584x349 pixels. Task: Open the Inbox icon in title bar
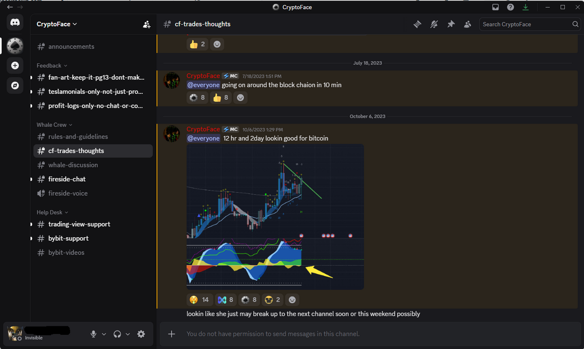pos(495,7)
